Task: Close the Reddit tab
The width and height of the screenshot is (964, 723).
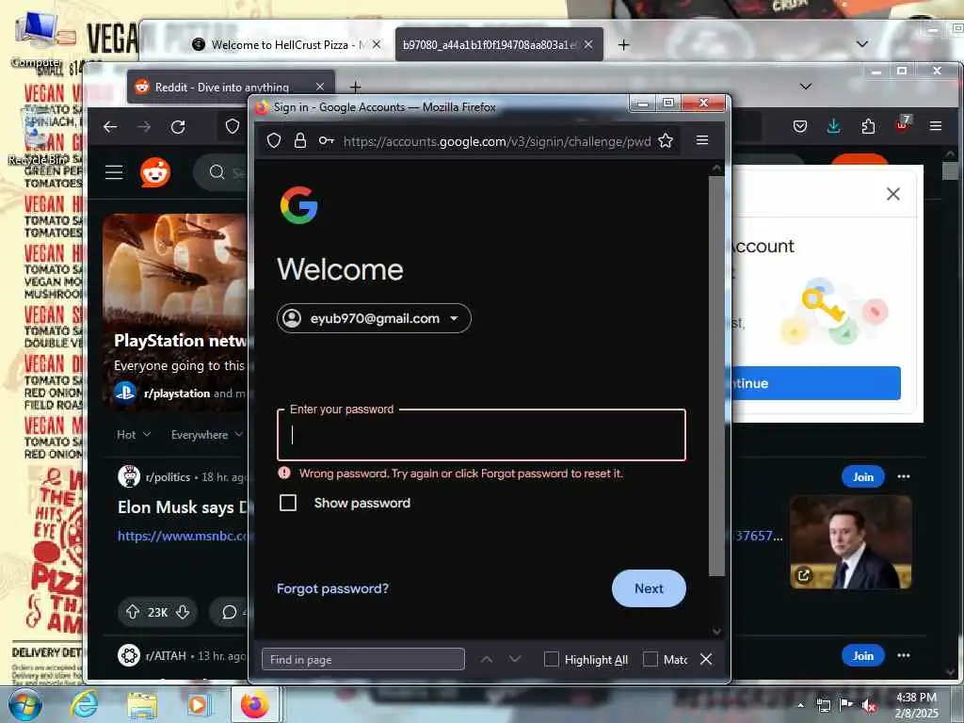Action: pos(320,87)
